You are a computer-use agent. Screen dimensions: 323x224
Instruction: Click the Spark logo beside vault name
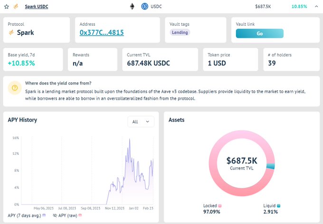pyautogui.click(x=16, y=7)
